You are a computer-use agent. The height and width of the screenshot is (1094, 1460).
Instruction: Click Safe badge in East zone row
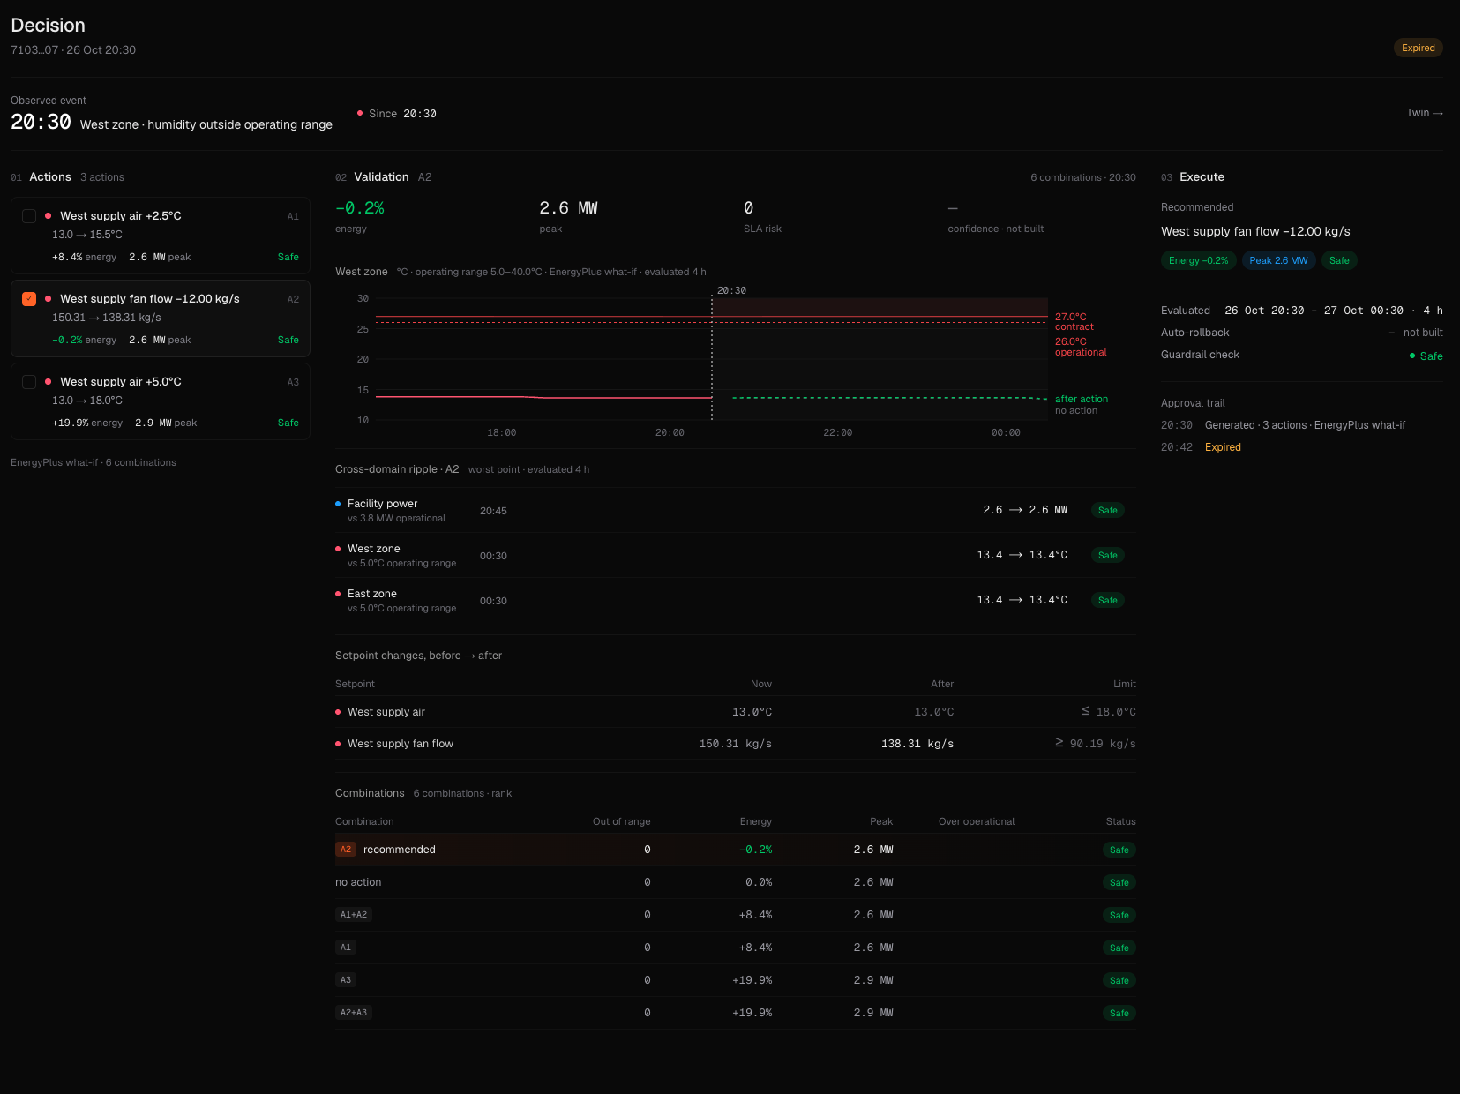pos(1107,600)
